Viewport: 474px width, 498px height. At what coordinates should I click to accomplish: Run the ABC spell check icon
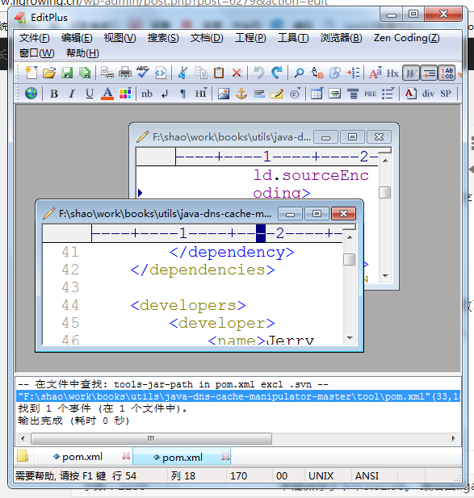click(143, 72)
